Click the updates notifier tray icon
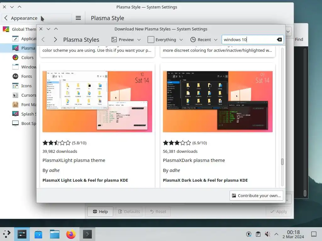The height and width of the screenshot is (241, 322). [249, 234]
